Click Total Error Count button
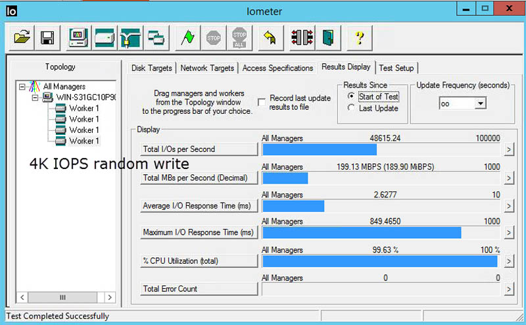 [199, 289]
